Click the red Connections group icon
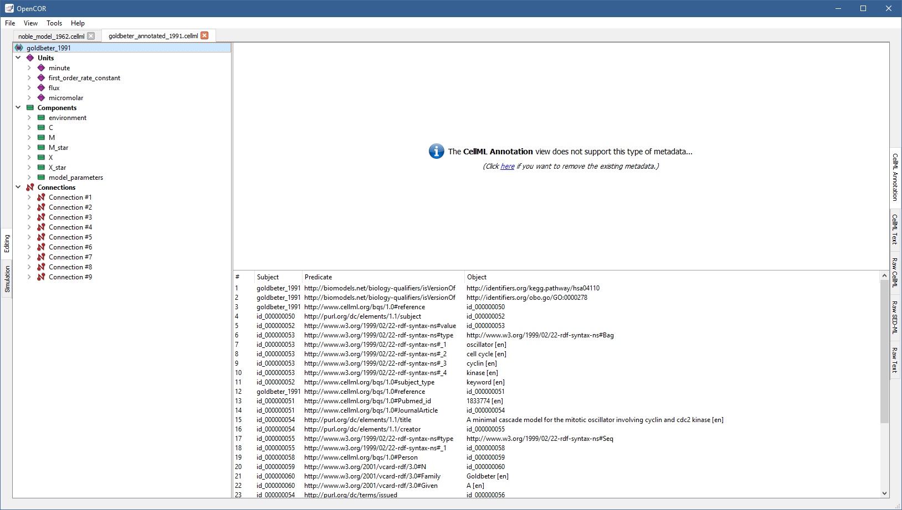 pos(30,188)
